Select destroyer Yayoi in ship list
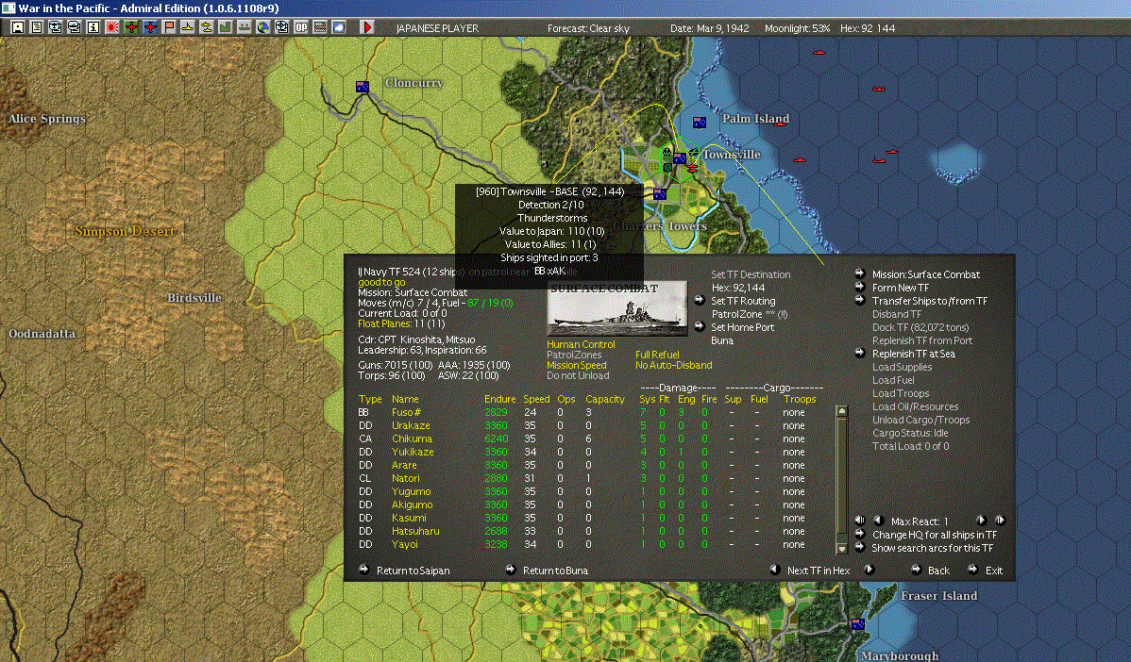1131x662 pixels. point(405,544)
